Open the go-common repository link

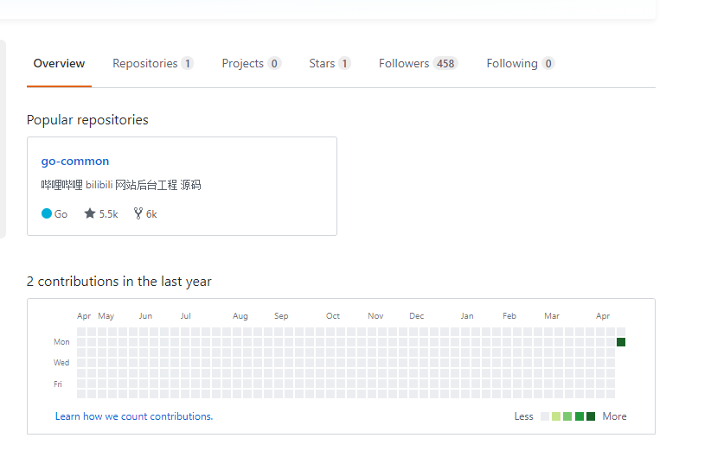[75, 161]
